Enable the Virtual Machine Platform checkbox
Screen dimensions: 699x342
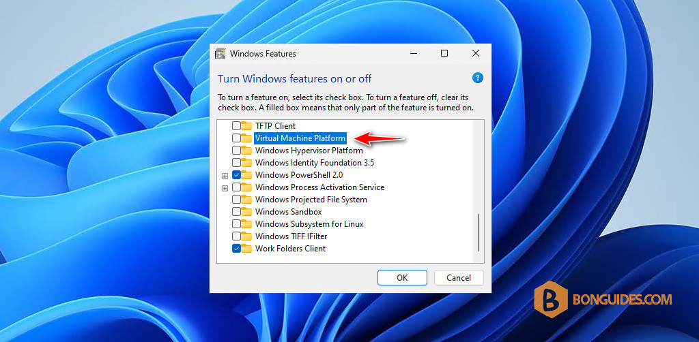click(236, 138)
